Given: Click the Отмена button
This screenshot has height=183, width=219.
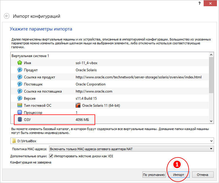Looking at the screenshot, I should tap(203, 175).
